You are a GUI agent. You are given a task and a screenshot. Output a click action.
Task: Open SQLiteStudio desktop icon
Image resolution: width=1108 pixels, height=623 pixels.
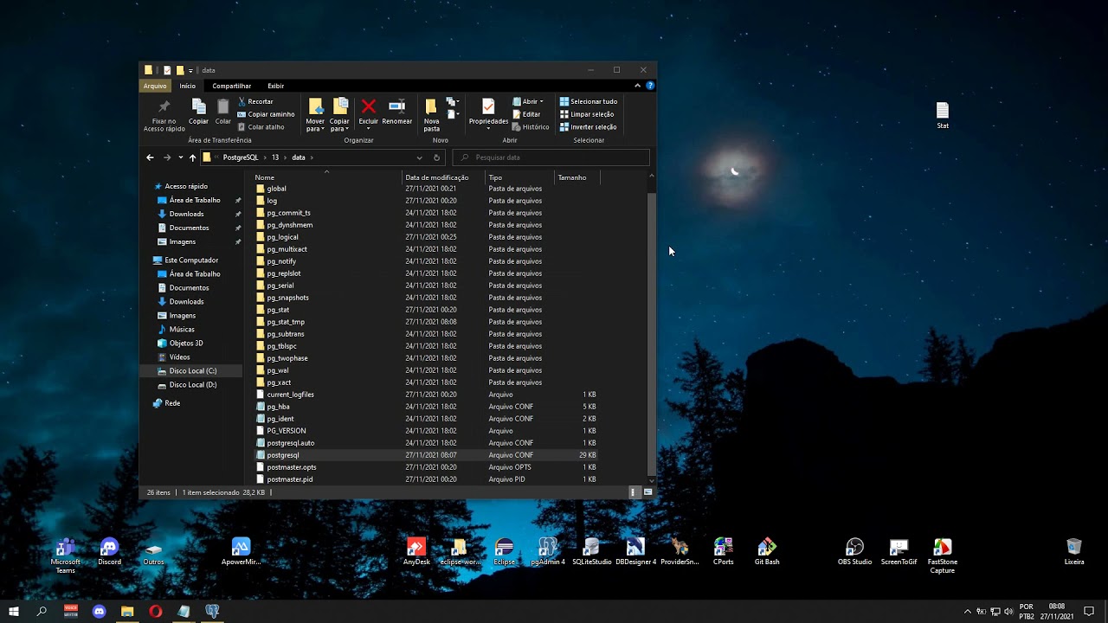pos(591,552)
